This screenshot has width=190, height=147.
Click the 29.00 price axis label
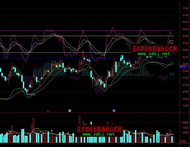pyautogui.click(x=185, y=29)
